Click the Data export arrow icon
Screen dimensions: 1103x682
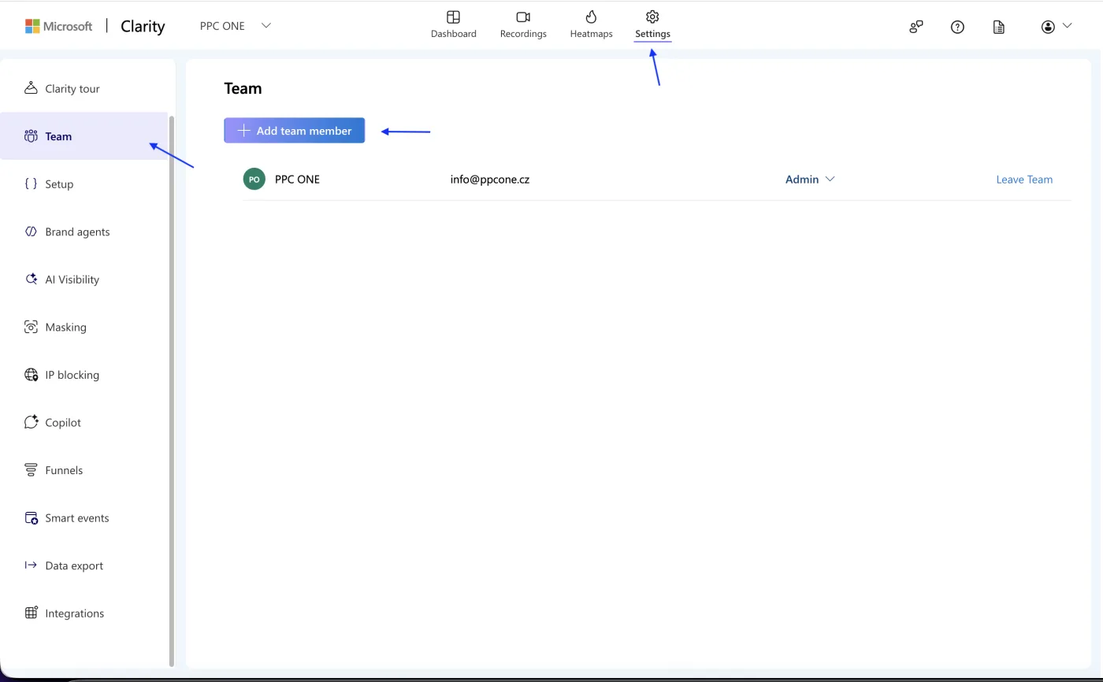[31, 565]
